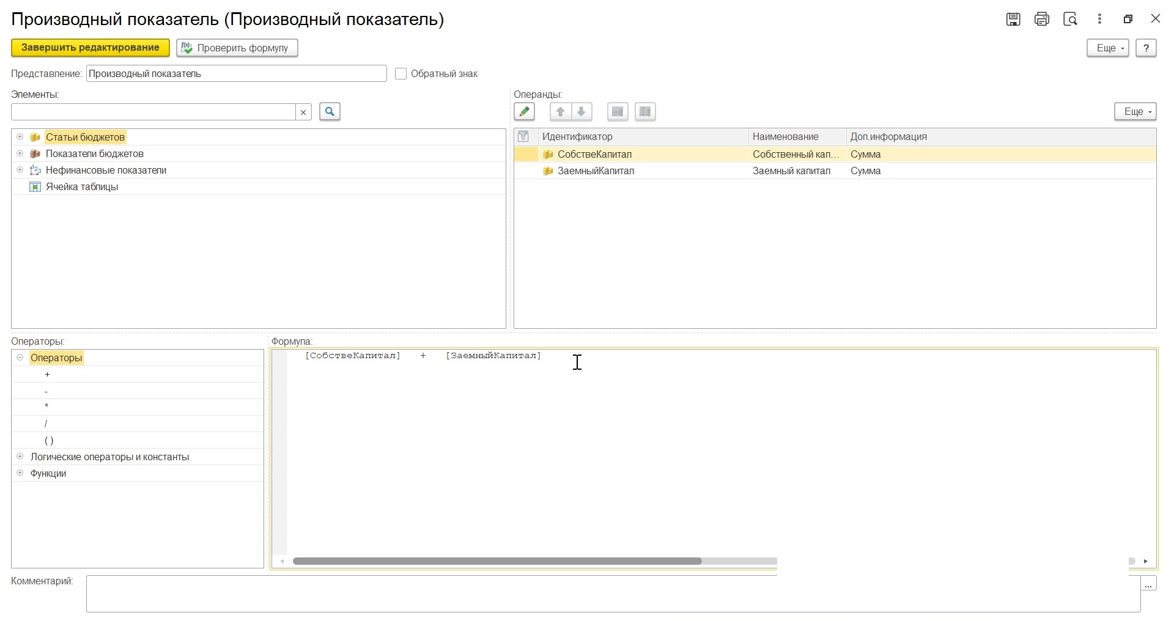Click Сумма in the СобствеКапитал row
Screen dimensions: 1174x621
(x=865, y=155)
